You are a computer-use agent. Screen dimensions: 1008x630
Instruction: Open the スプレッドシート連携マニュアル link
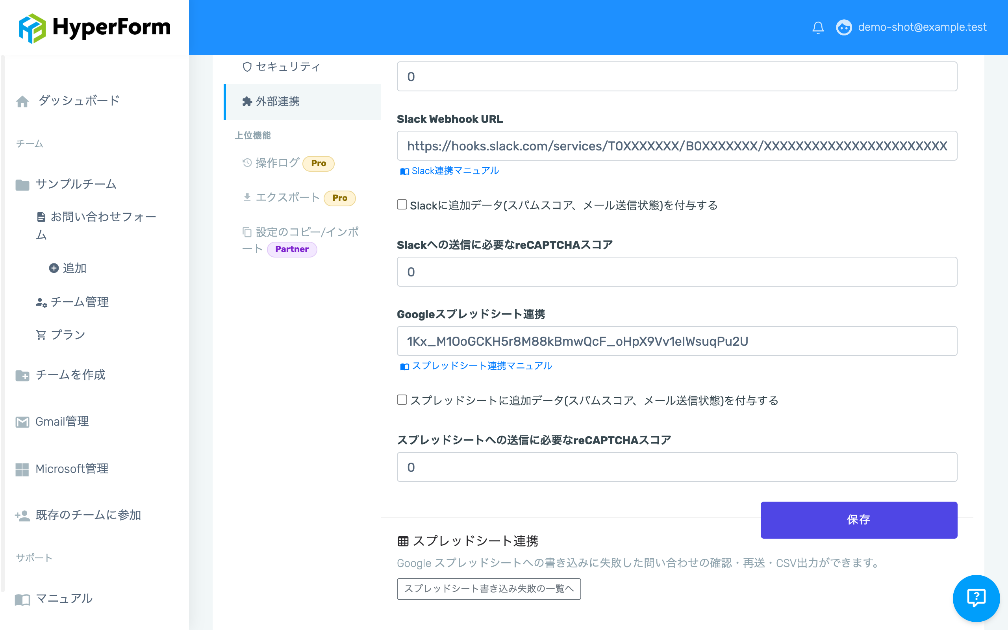(x=476, y=366)
